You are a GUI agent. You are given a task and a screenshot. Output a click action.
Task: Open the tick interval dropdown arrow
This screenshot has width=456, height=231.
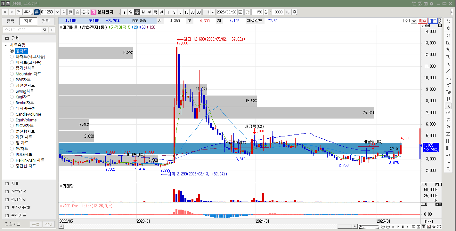213,12
